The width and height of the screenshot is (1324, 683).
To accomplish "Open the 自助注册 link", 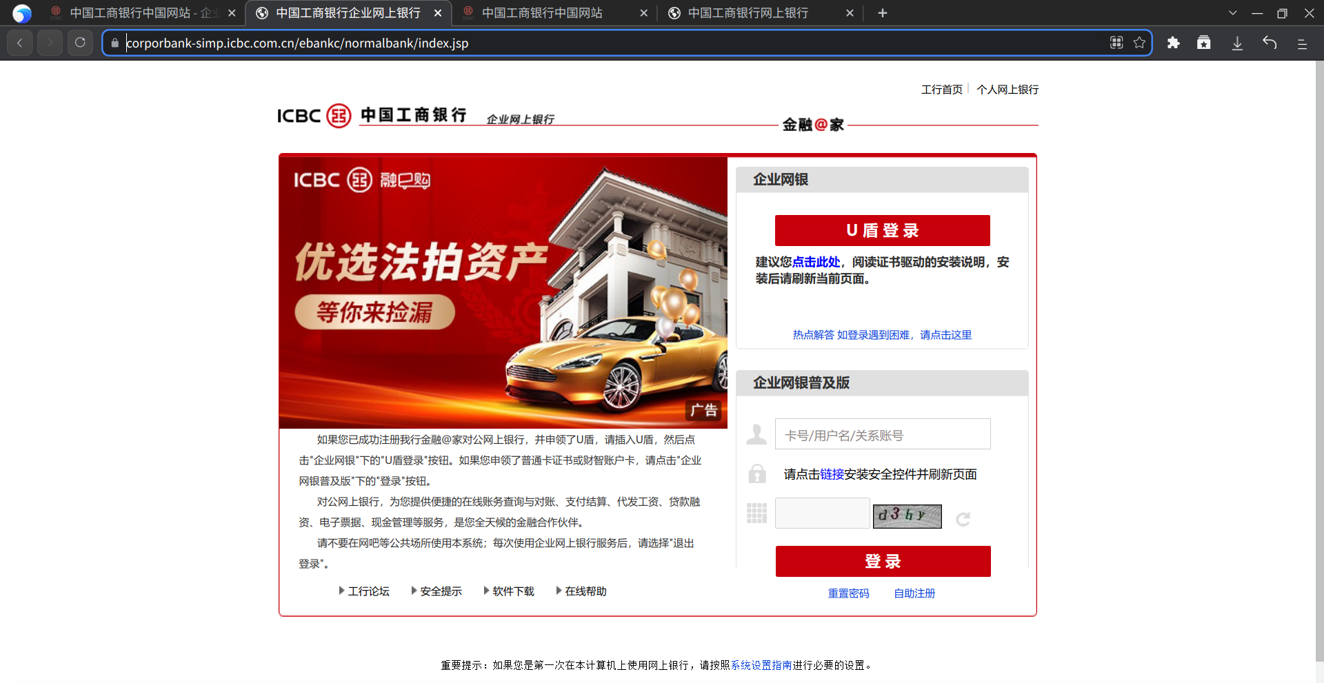I will tap(914, 593).
